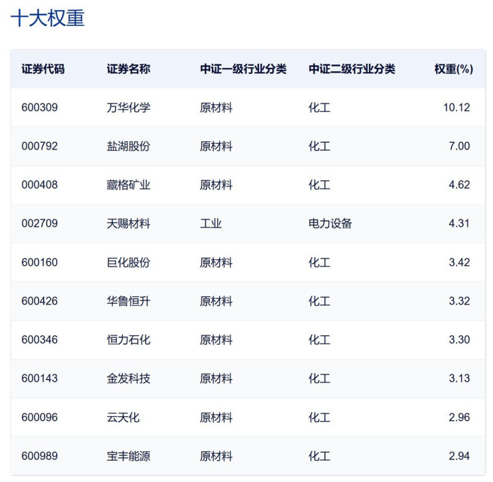Click the 十大权重 heading

48,18
